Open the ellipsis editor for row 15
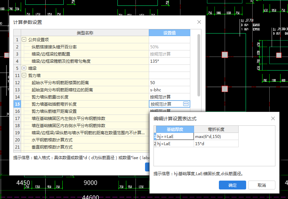The width and height of the screenshot is (288, 199). click(186, 104)
